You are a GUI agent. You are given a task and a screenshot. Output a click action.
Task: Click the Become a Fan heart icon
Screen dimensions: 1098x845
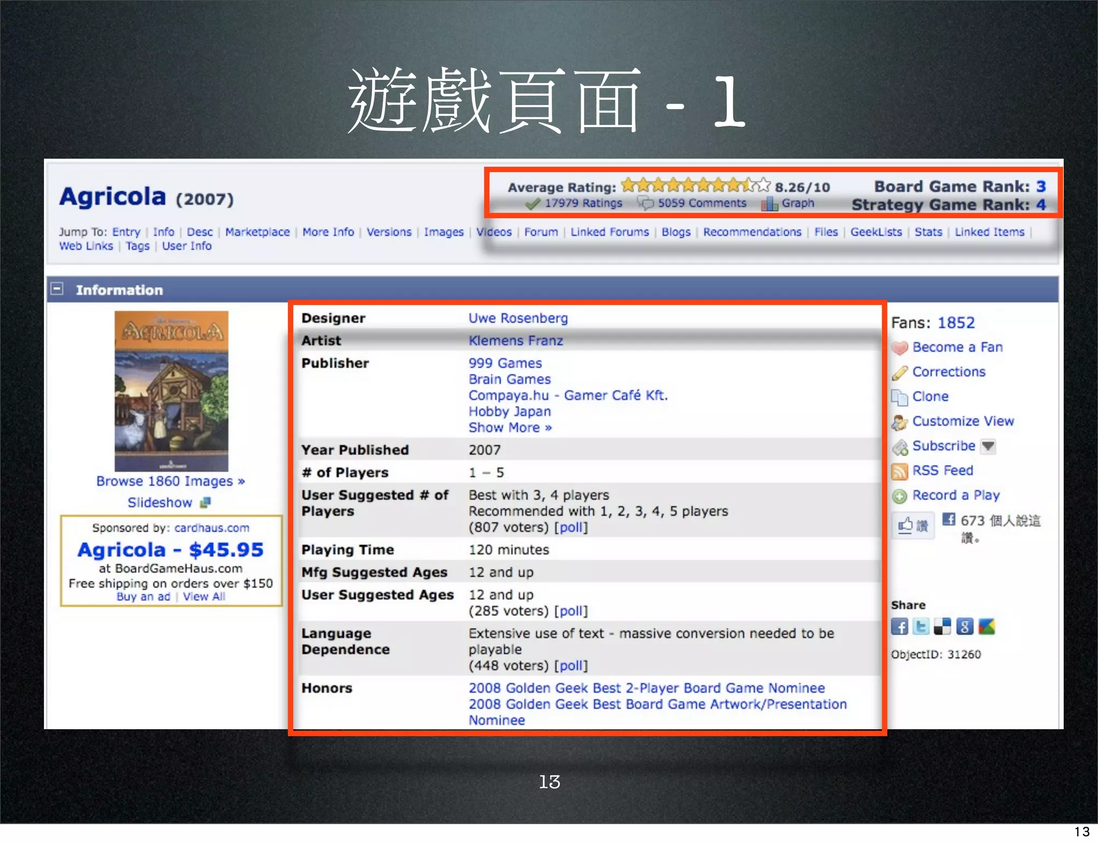click(x=900, y=348)
